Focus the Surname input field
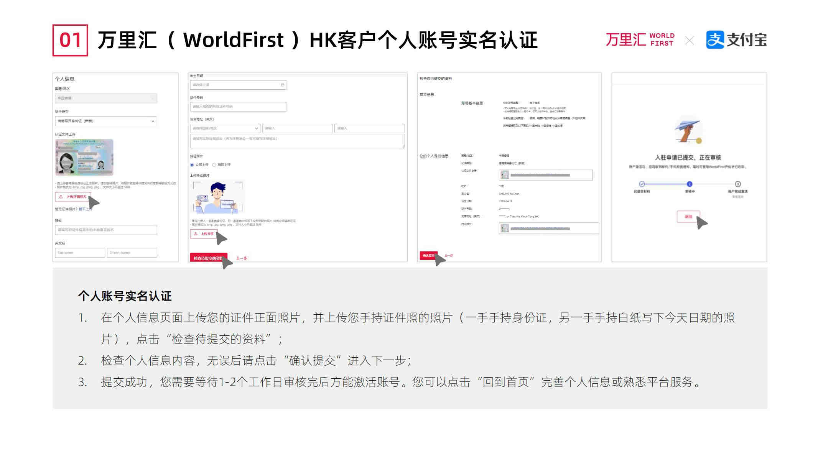Viewport: 818px width, 460px height. point(80,253)
